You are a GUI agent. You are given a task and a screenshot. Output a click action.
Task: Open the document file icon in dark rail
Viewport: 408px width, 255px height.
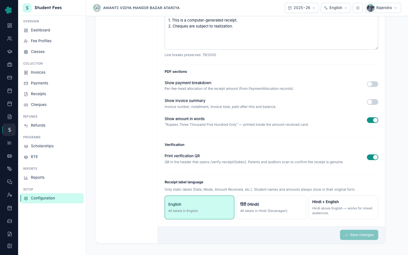click(10, 117)
